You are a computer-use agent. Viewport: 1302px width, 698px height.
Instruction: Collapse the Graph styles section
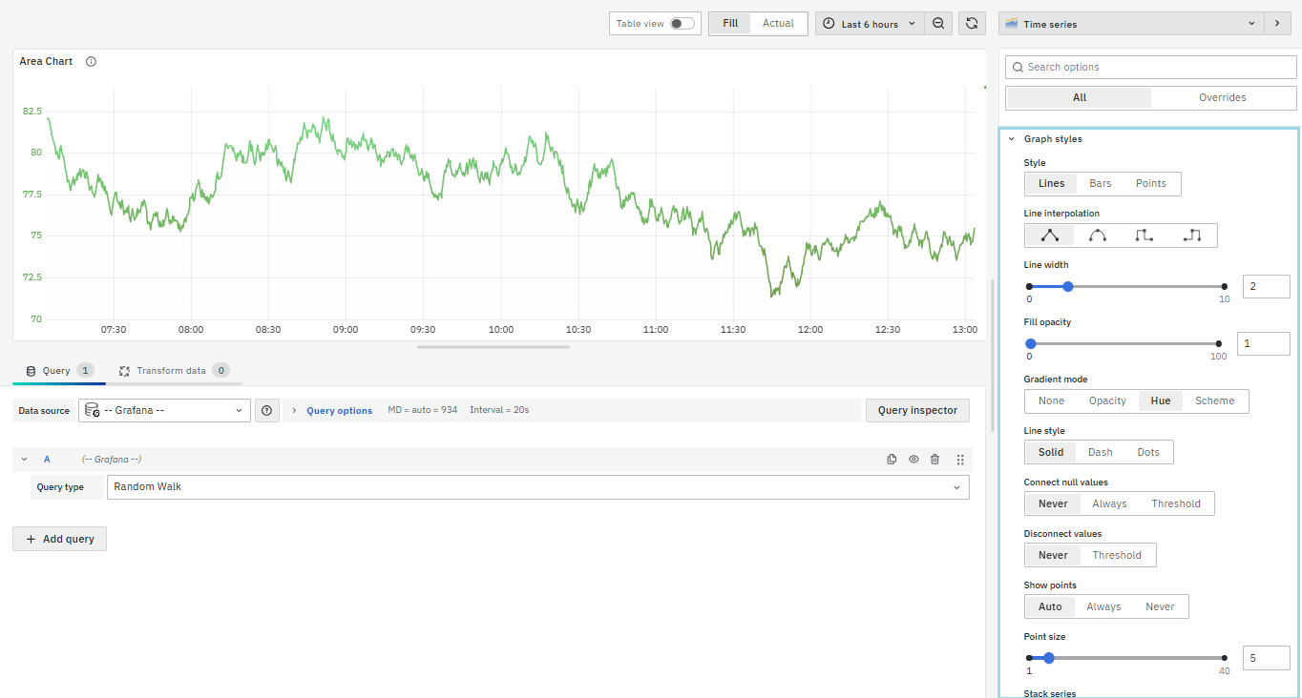click(x=1012, y=139)
